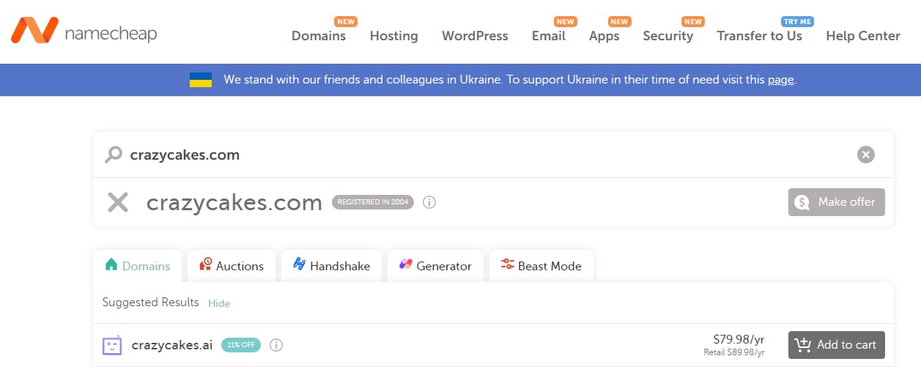Click the info icon beside crazycakes.ai
This screenshot has height=367, width=921.
pos(276,345)
